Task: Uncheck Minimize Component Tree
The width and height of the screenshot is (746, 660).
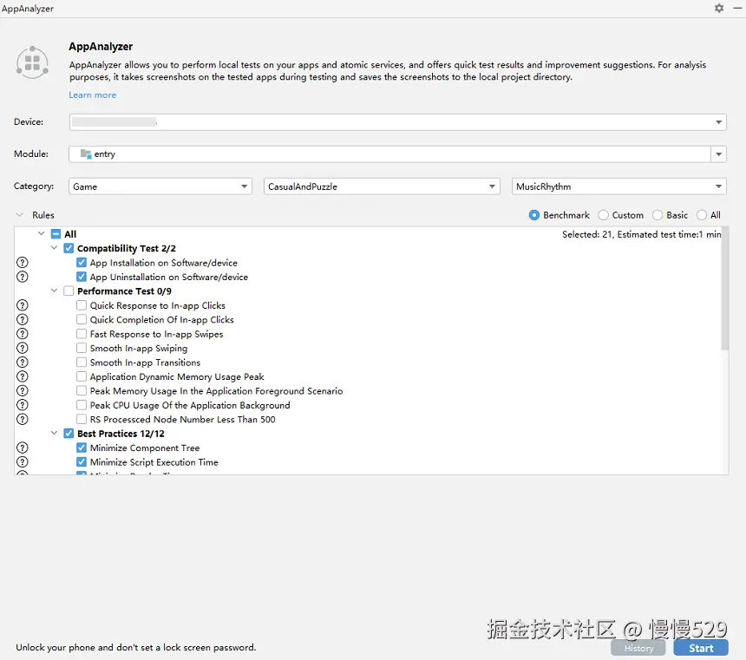Action: pos(82,448)
